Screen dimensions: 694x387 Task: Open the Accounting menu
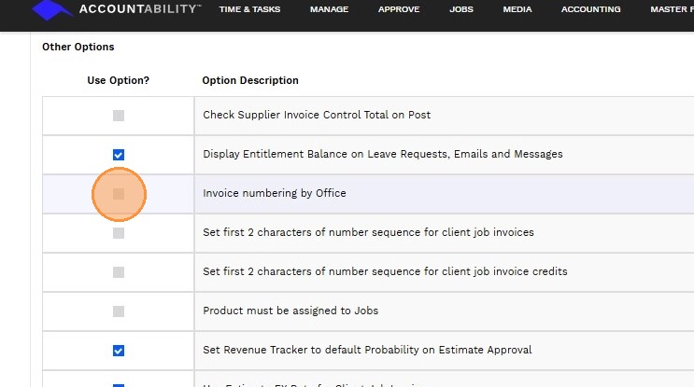point(590,9)
